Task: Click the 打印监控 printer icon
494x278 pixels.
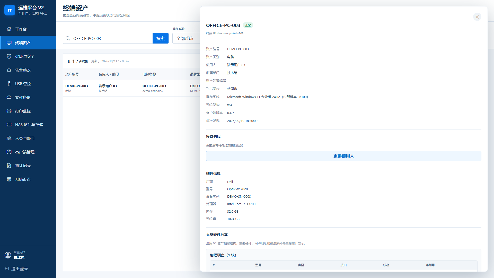Action: pos(9,111)
